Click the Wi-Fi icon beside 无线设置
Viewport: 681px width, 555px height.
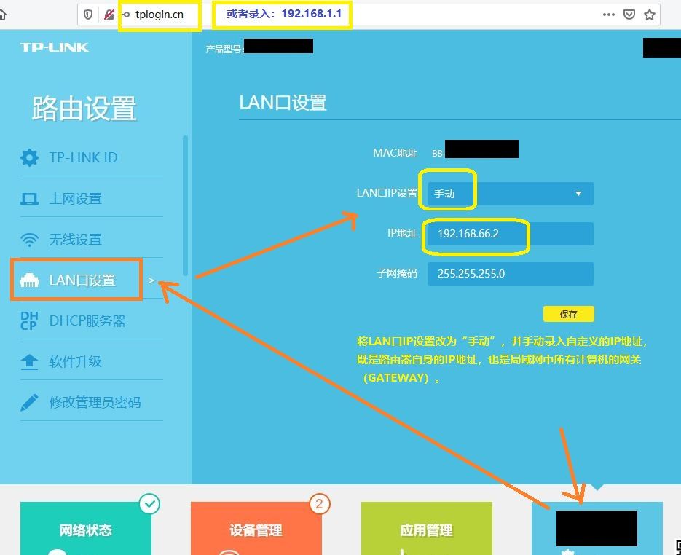pos(29,240)
